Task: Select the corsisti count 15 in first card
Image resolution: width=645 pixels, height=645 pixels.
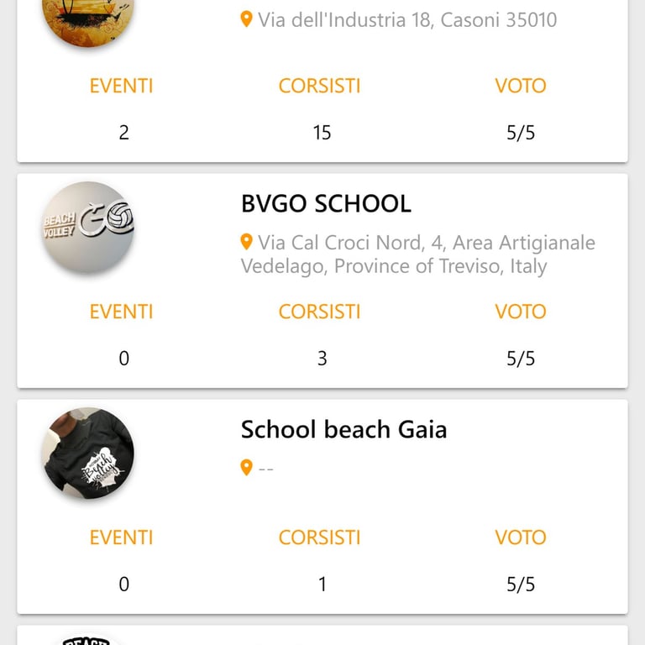Action: click(322, 133)
